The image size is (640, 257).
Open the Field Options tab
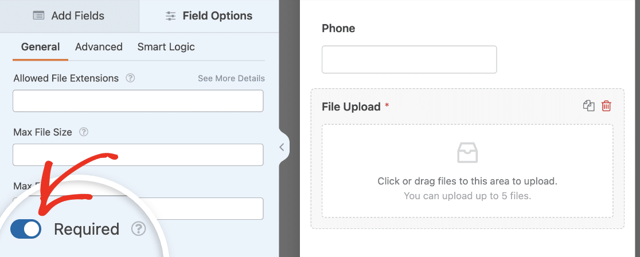(x=209, y=16)
